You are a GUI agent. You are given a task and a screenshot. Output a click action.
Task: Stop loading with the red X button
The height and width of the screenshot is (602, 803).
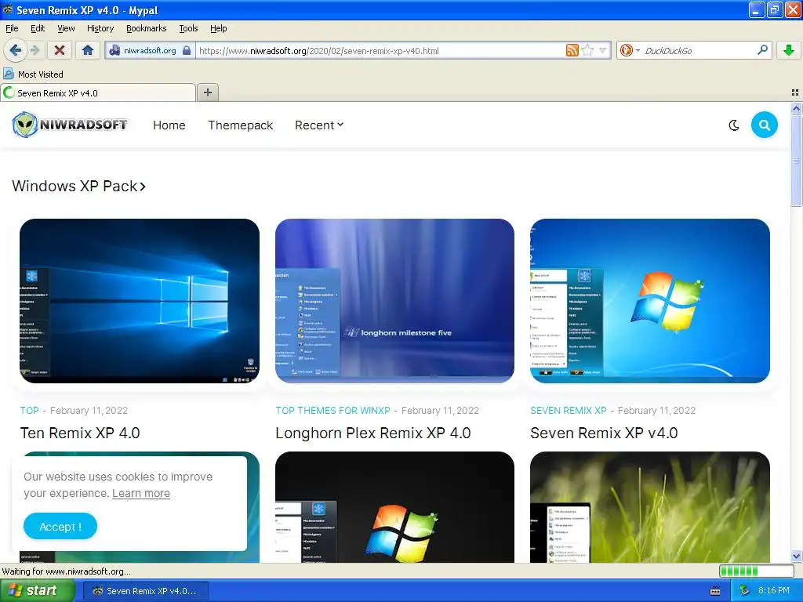tap(60, 50)
